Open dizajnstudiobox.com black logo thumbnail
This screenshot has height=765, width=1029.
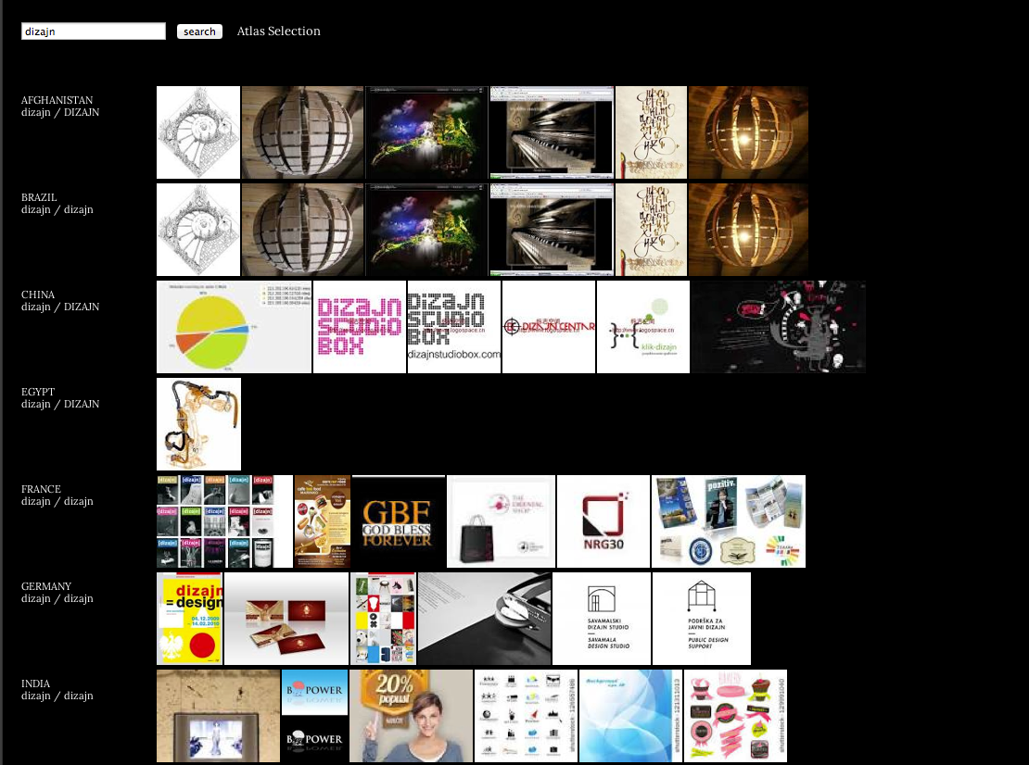coord(454,327)
